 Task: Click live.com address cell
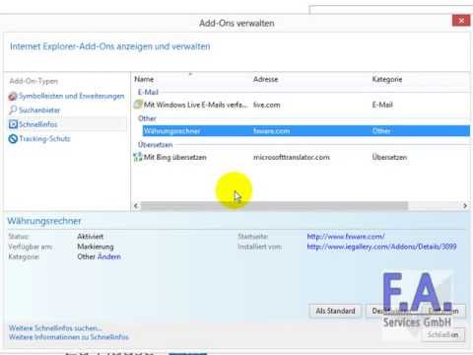tap(267, 105)
